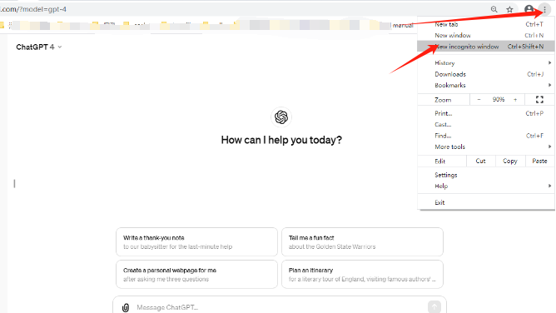The height and width of the screenshot is (313, 556).
Task: Increase zoom with the plus button
Action: point(515,100)
